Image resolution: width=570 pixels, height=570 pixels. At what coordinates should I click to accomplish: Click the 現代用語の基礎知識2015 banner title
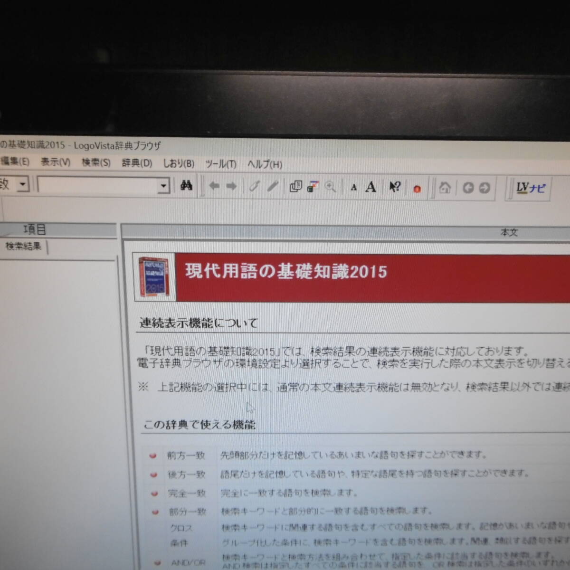[286, 272]
